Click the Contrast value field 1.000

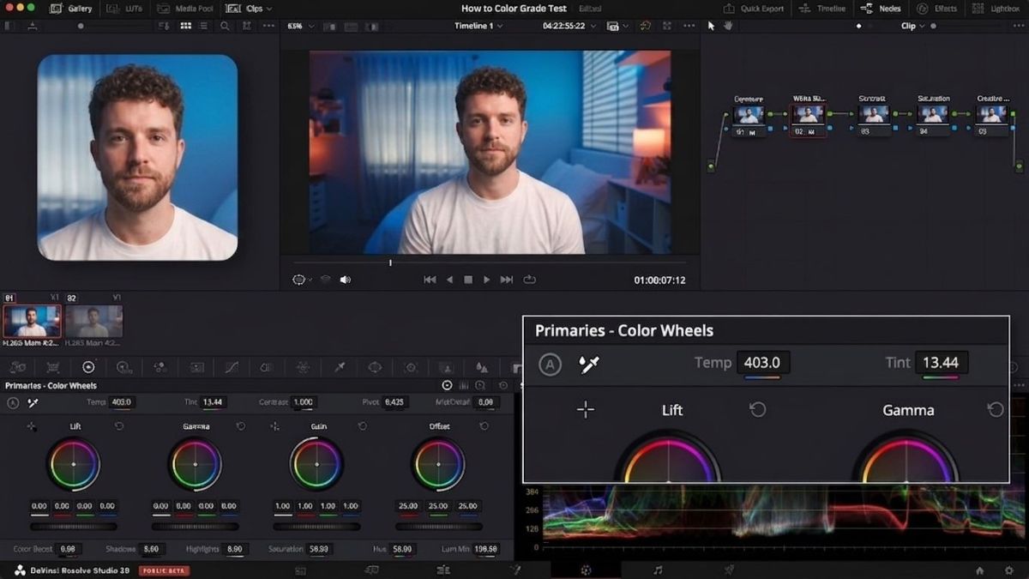304,401
